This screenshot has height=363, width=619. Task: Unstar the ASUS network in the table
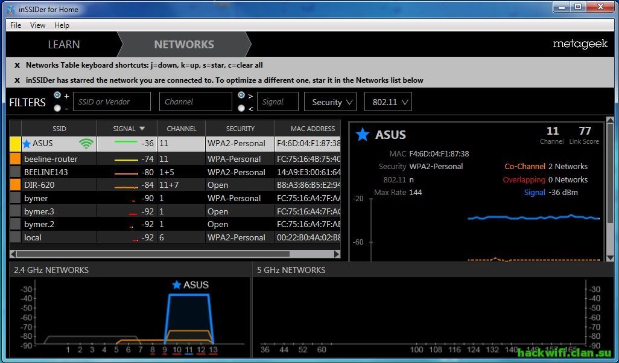[x=27, y=144]
